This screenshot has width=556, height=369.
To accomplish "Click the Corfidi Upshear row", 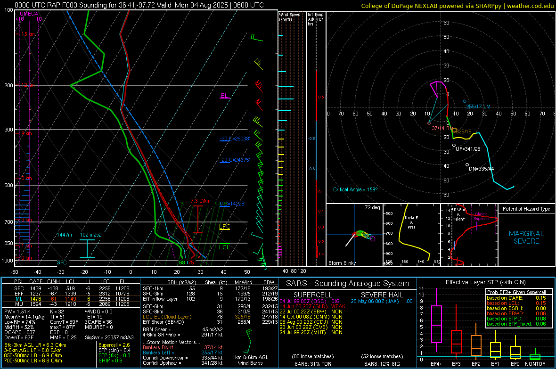I will coord(183,363).
